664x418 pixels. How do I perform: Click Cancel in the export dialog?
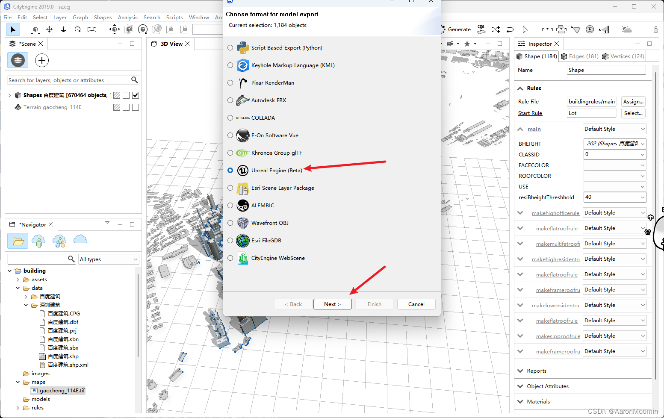click(x=416, y=304)
